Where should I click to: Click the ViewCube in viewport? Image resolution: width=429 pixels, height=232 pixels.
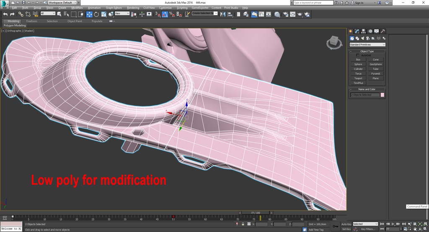[x=334, y=42]
